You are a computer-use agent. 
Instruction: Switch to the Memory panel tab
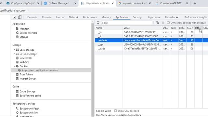(x=106, y=17)
